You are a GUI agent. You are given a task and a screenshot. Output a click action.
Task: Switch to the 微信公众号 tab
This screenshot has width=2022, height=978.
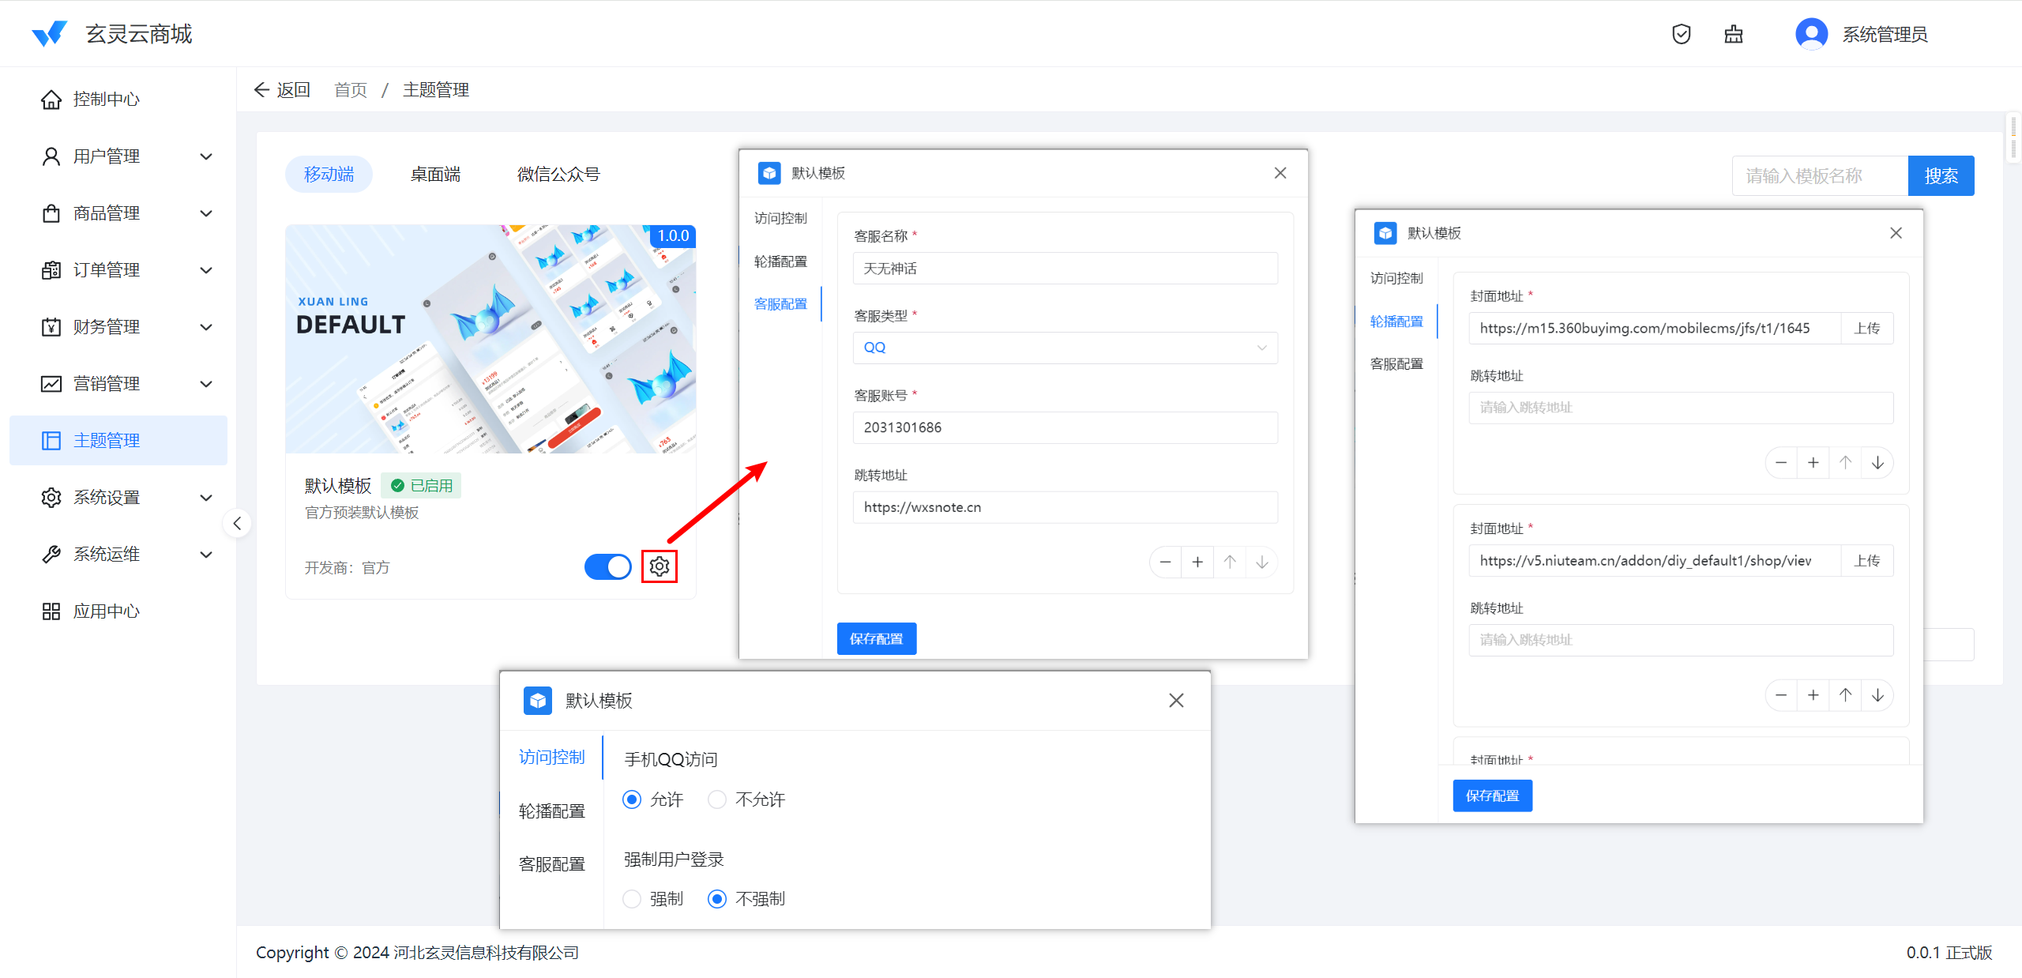[x=558, y=175]
